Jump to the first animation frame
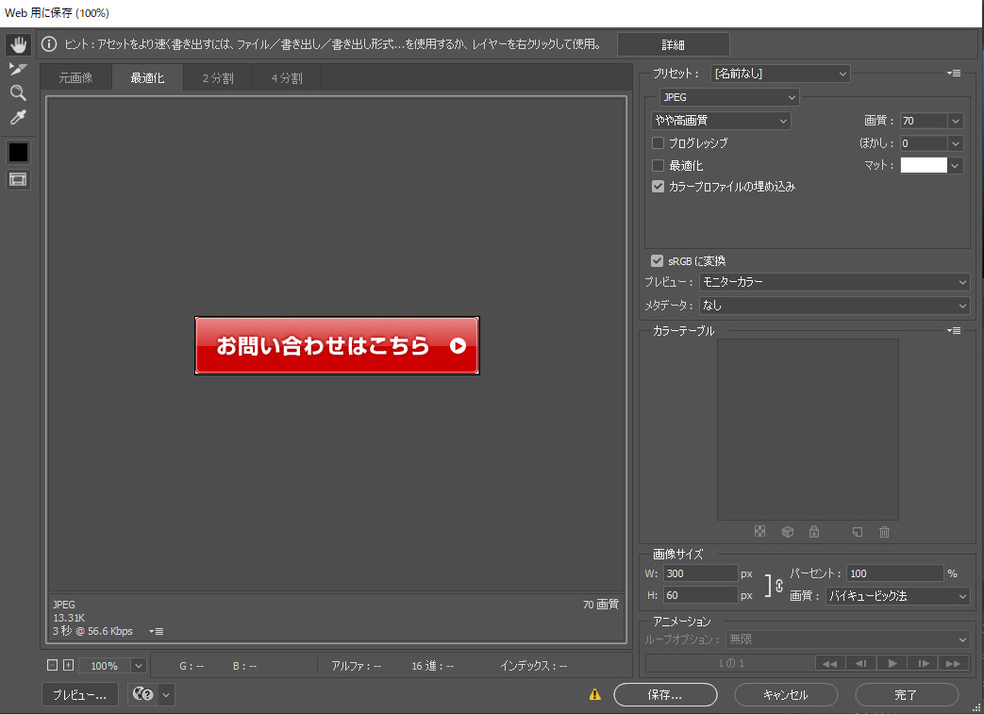This screenshot has height=714, width=984. click(x=829, y=663)
